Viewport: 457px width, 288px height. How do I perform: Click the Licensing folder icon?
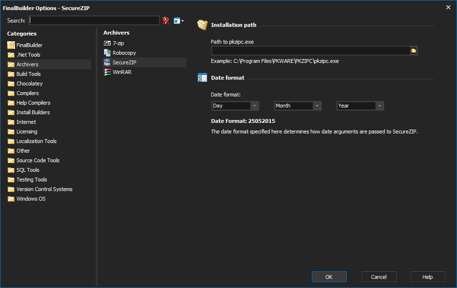click(11, 132)
